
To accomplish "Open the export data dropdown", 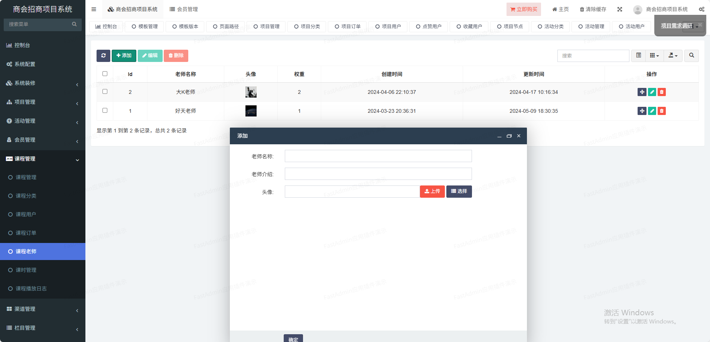I will pos(673,56).
